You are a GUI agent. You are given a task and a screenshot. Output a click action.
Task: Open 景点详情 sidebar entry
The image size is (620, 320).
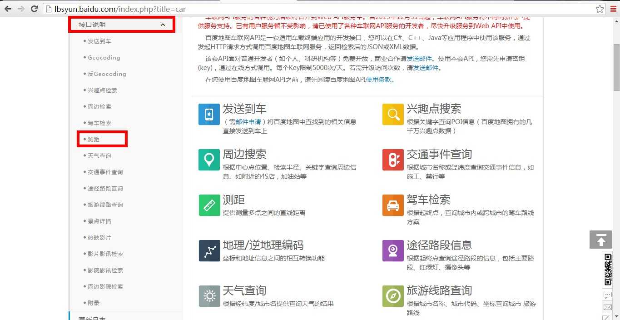point(99,221)
